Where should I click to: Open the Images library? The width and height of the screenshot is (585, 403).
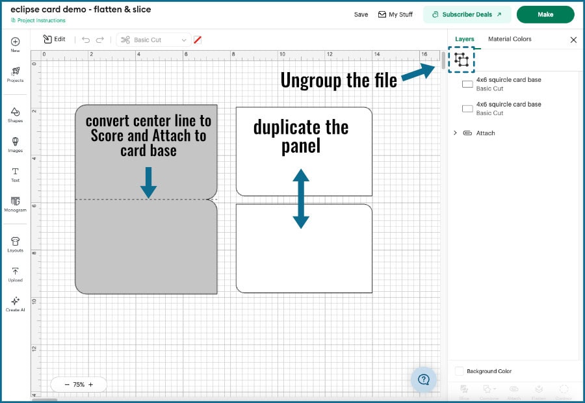pyautogui.click(x=15, y=144)
